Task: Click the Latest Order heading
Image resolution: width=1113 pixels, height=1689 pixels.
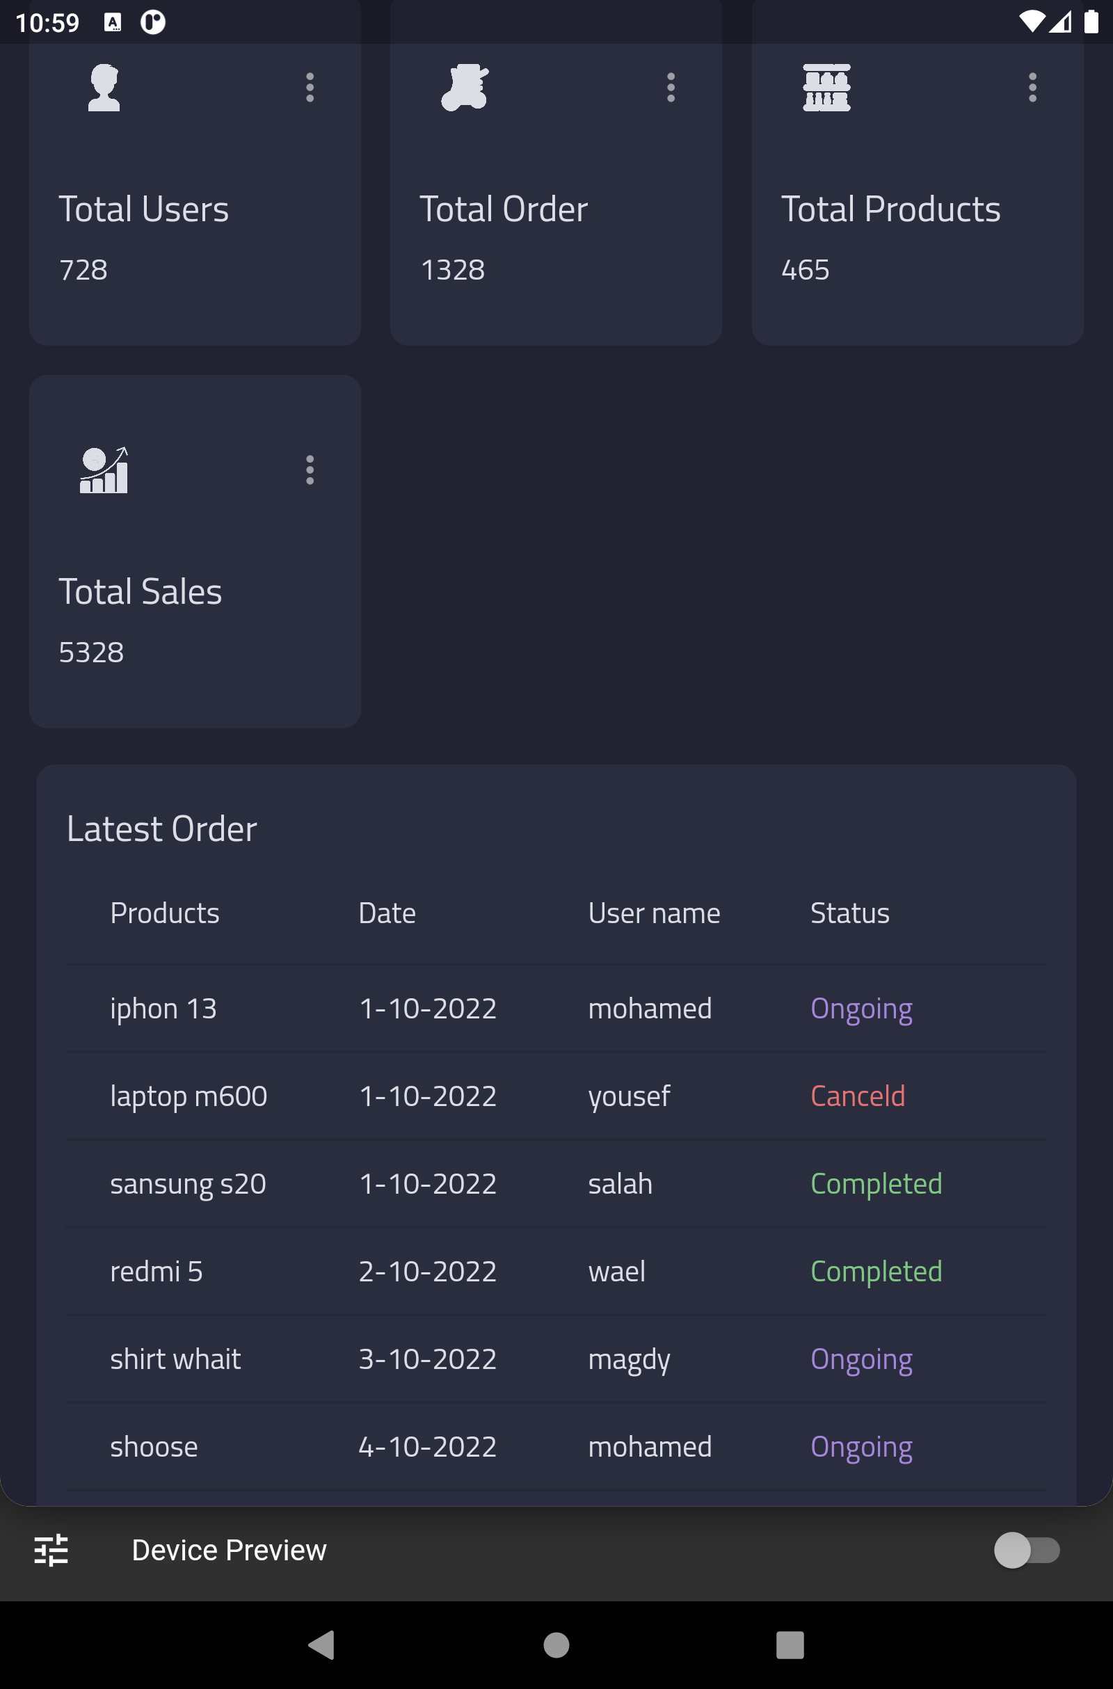Action: [161, 829]
